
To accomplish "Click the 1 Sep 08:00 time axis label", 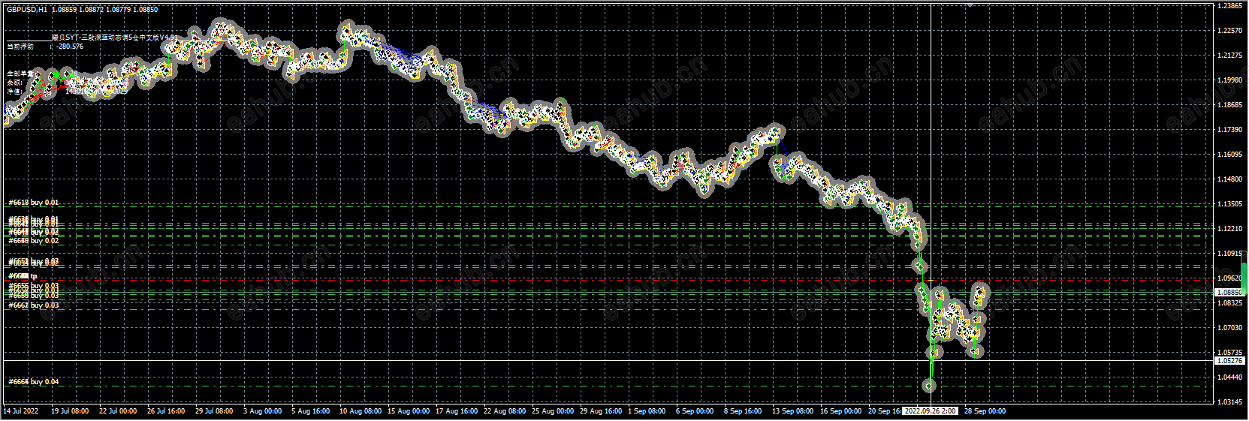I will [x=647, y=411].
